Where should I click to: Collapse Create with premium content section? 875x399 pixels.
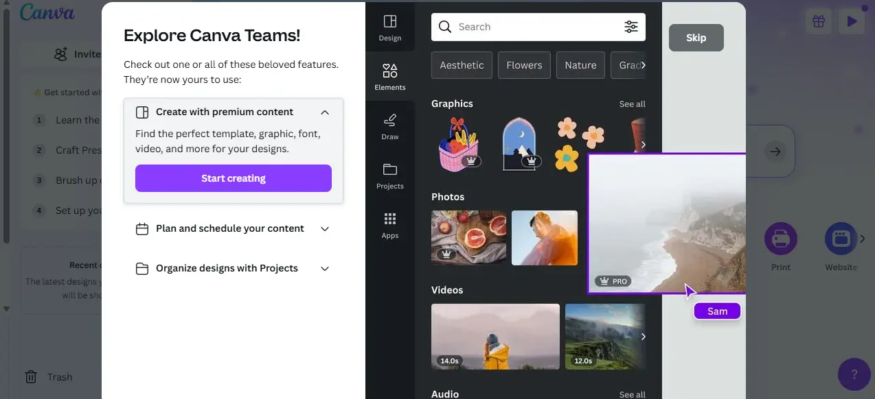(325, 112)
